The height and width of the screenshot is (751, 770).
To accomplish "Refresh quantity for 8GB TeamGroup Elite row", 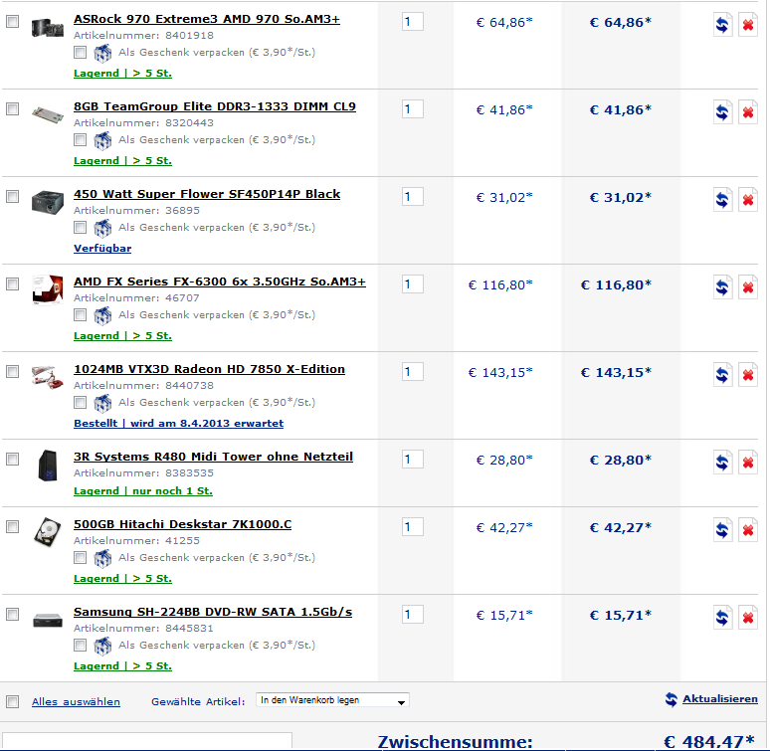I will [x=722, y=112].
